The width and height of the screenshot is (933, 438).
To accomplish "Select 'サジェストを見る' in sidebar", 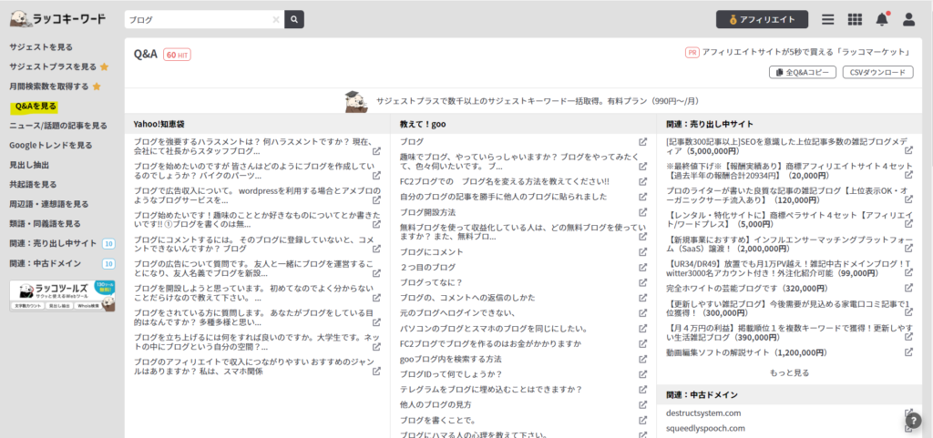I will point(41,47).
